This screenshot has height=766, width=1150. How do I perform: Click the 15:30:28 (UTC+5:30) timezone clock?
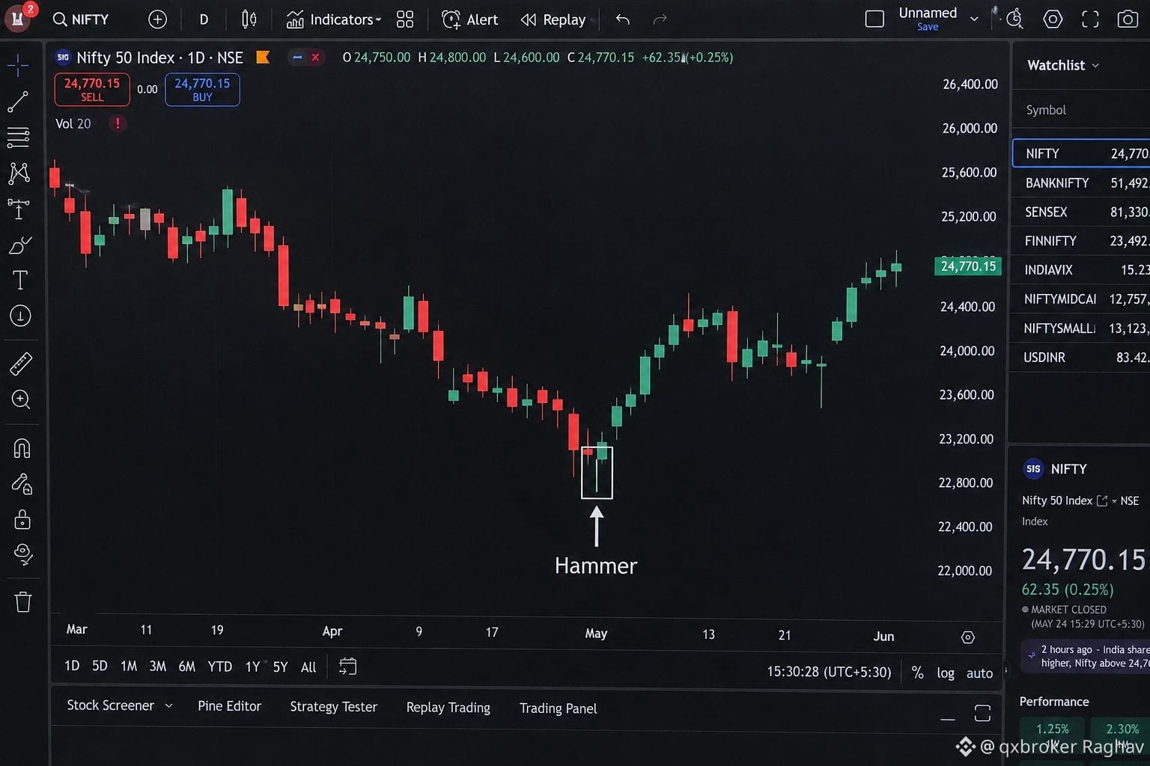tap(829, 672)
